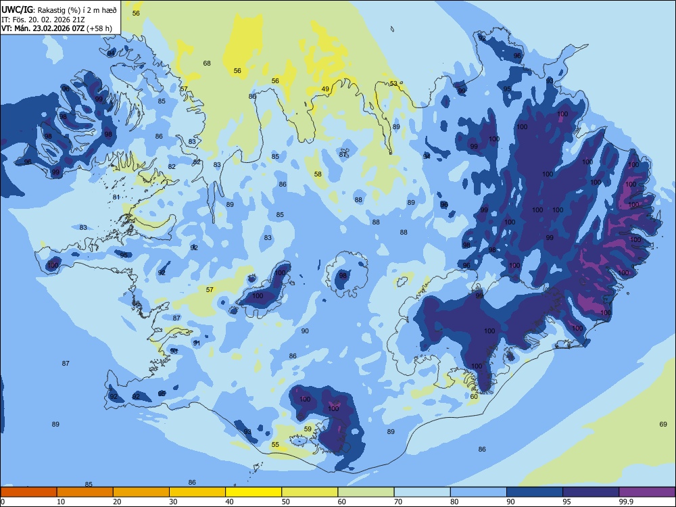Click the legend tick label '70'
The image size is (676, 507).
398,502
